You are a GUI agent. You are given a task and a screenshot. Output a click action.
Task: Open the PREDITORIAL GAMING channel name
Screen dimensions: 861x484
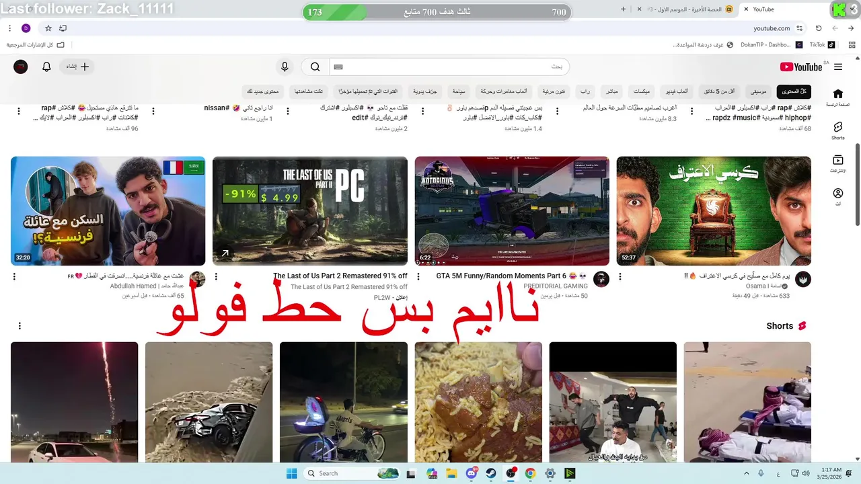[x=556, y=286]
